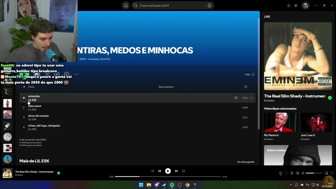The image size is (336, 189).
Task: Open the 'Sobre o artista' card
Action: pos(298,155)
